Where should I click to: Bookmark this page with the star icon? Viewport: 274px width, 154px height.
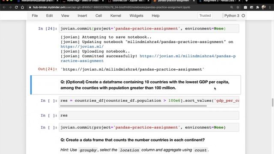pyautogui.click(x=238, y=7)
